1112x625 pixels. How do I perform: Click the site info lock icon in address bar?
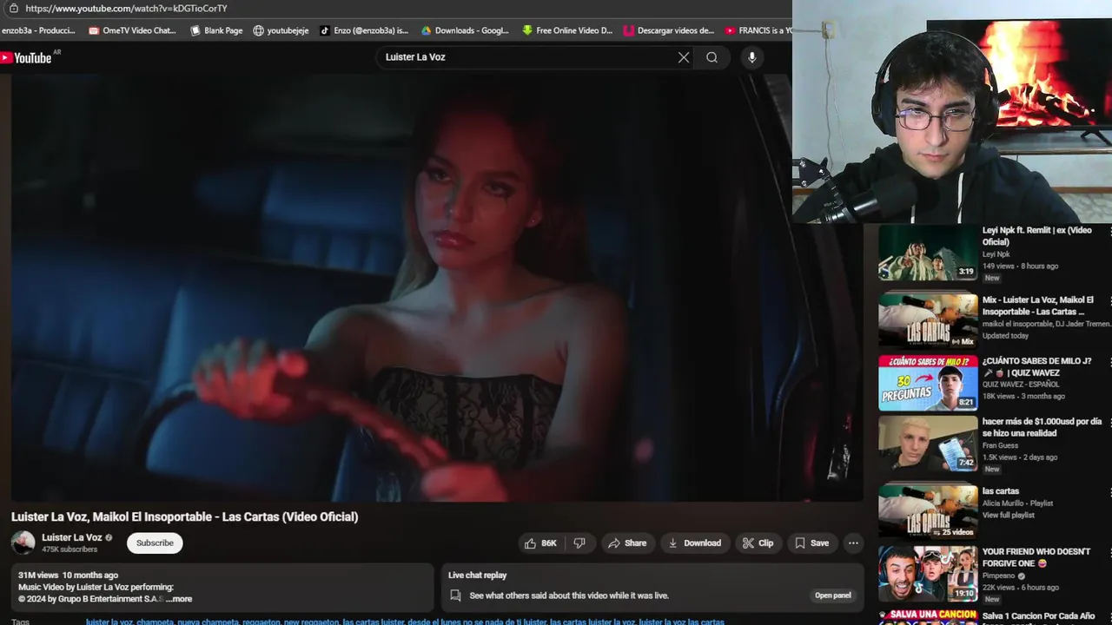13,8
